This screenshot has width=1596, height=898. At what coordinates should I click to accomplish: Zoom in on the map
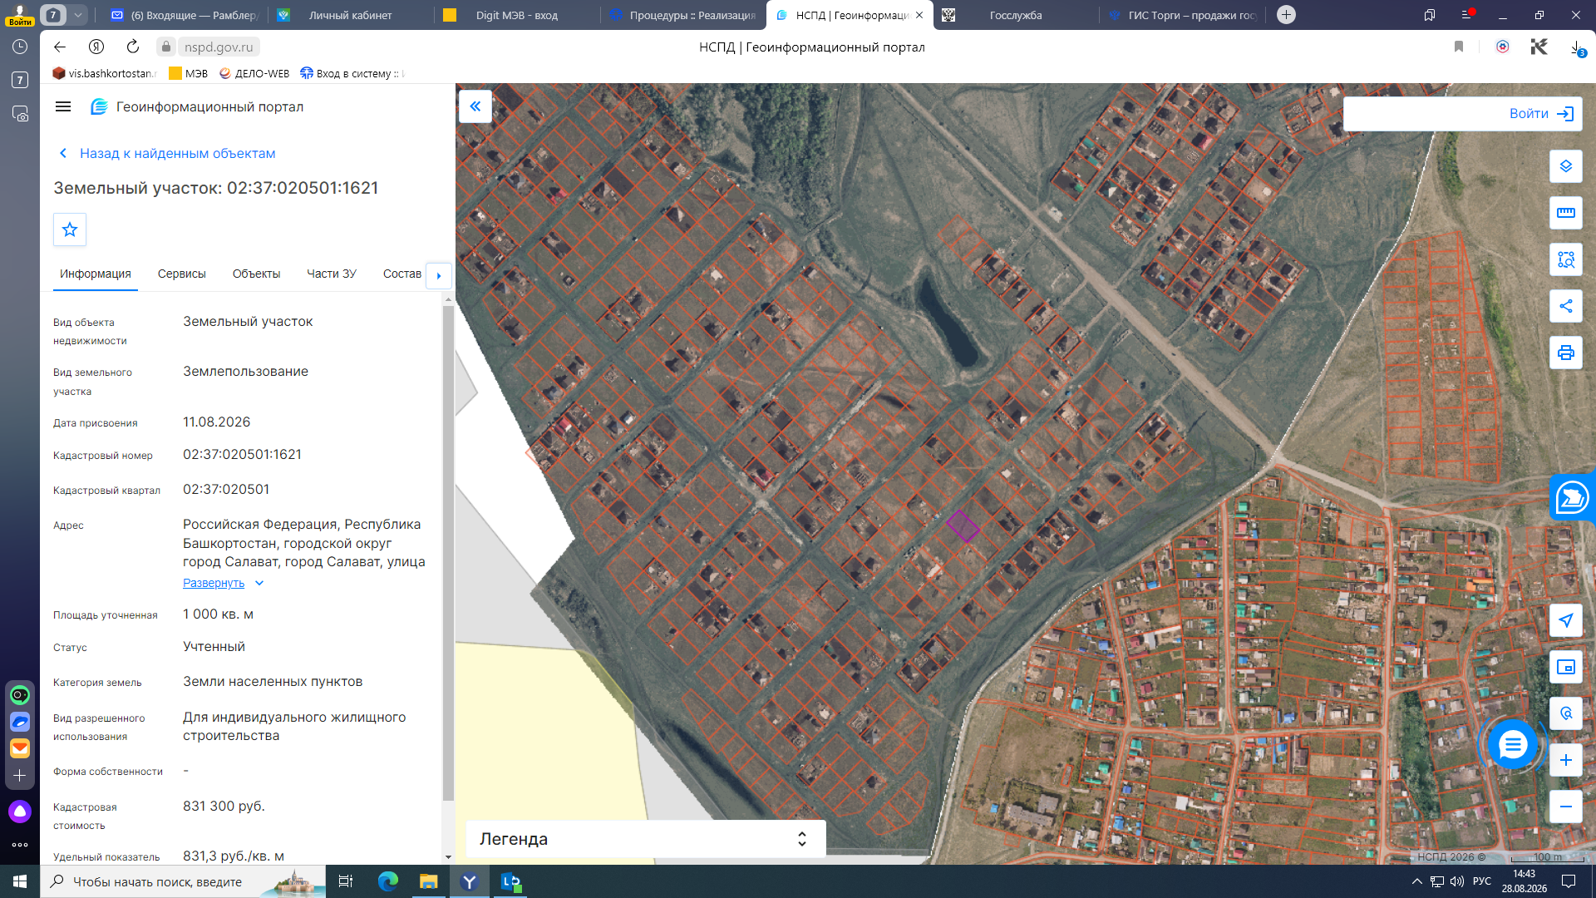pyautogui.click(x=1565, y=760)
